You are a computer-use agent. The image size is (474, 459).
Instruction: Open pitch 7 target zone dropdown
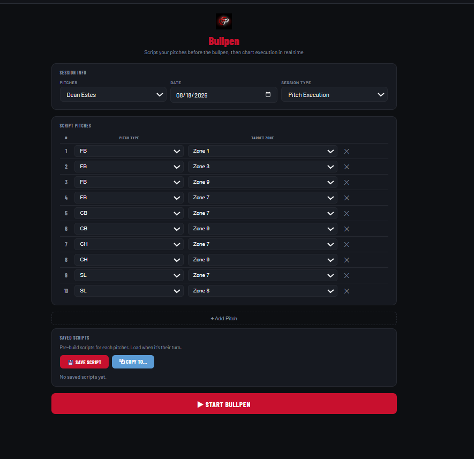point(262,244)
